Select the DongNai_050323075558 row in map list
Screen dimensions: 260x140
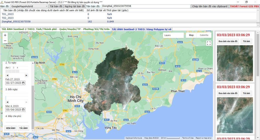pyautogui.click(x=16, y=22)
